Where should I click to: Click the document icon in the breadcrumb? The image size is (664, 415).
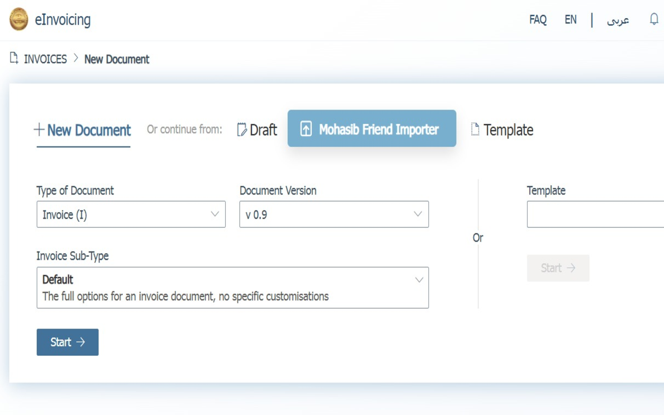point(13,58)
